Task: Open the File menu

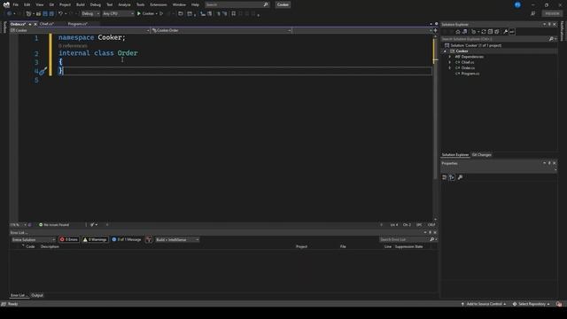Action: tap(16, 4)
